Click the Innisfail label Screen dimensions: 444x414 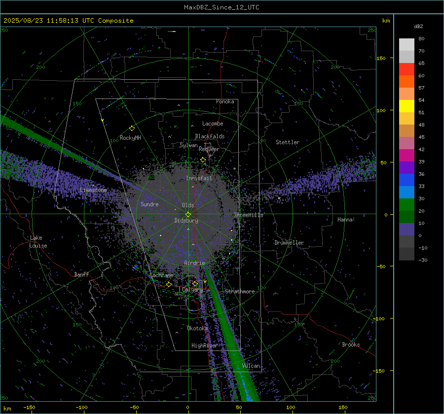pyautogui.click(x=199, y=178)
